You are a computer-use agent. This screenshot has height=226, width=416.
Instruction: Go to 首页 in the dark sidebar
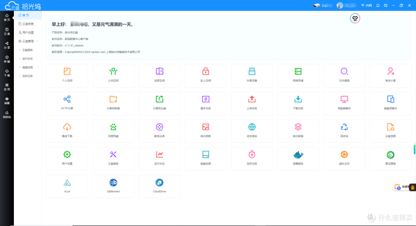point(7,17)
